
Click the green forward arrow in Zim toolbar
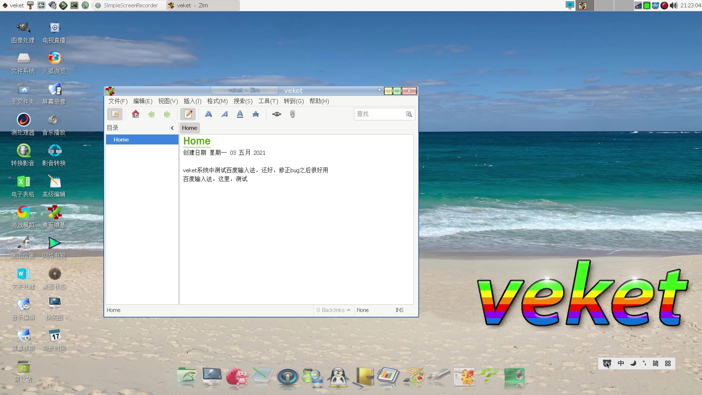coord(167,114)
